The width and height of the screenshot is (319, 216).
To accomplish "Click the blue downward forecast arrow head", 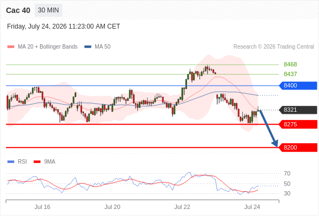I will pos(275,143).
